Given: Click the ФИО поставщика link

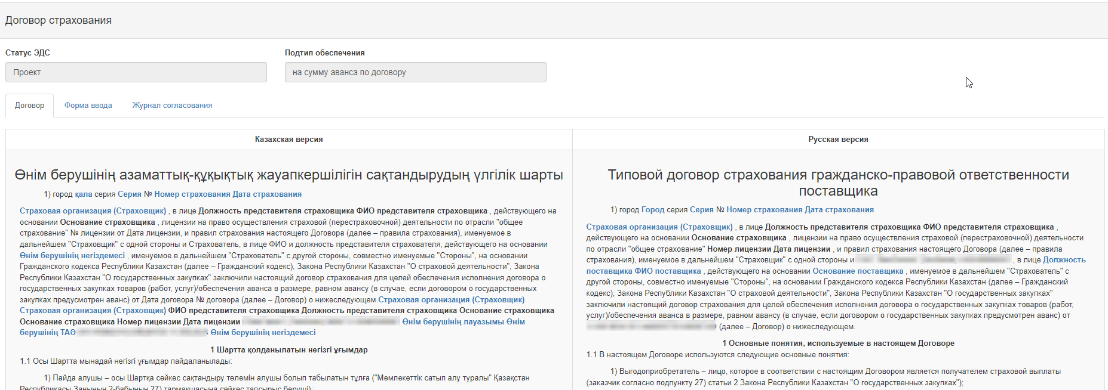Looking at the screenshot, I should coord(668,271).
